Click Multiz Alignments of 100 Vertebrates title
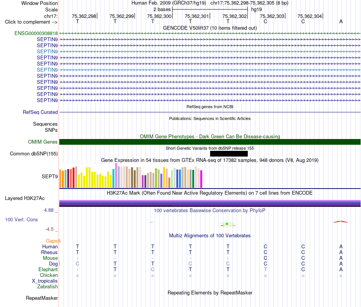The height and width of the screenshot is (307, 361). (x=210, y=236)
